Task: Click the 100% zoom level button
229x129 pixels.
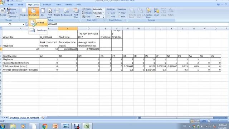Action: click(204, 121)
